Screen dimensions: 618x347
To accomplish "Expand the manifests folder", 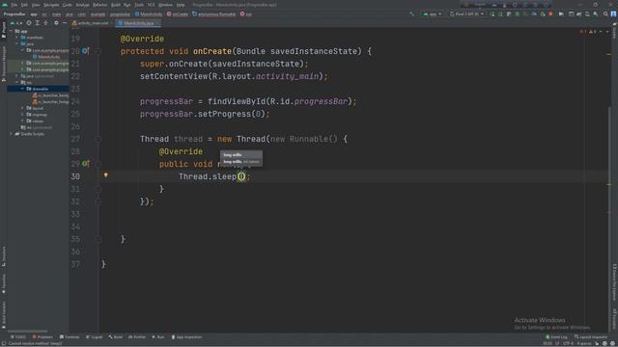I will click(x=17, y=38).
